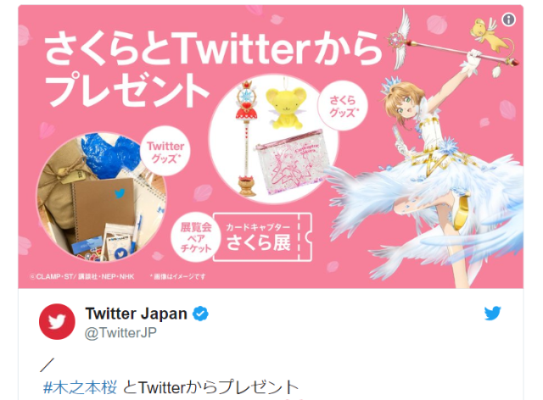Screen dimensions: 543x400
Task: Click the Twitter goods photo circle
Action: click(x=101, y=197)
